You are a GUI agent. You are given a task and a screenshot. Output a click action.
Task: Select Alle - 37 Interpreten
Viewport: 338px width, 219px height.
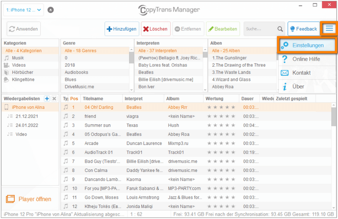(x=169, y=51)
